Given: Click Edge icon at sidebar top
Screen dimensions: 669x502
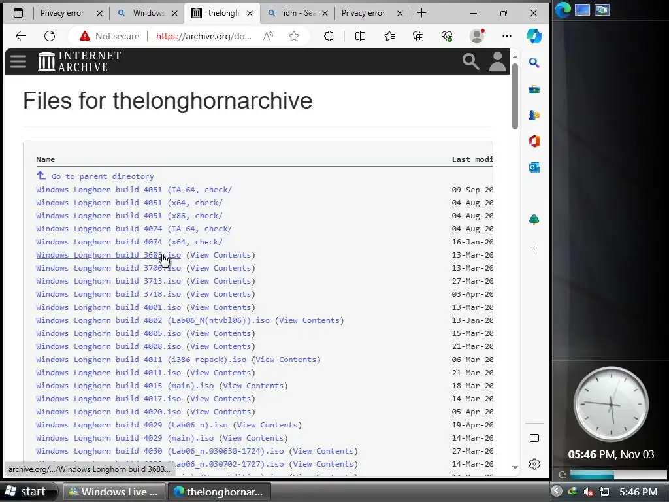Looking at the screenshot, I should [563, 10].
